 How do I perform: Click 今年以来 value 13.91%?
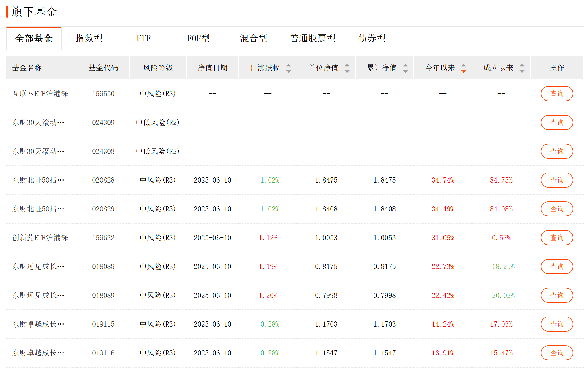click(443, 353)
